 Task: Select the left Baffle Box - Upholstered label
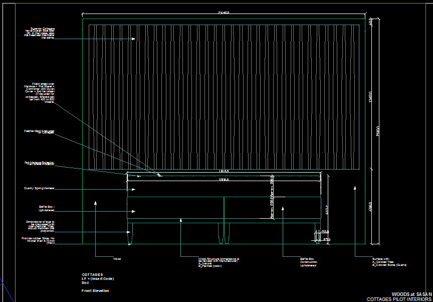[47, 209]
